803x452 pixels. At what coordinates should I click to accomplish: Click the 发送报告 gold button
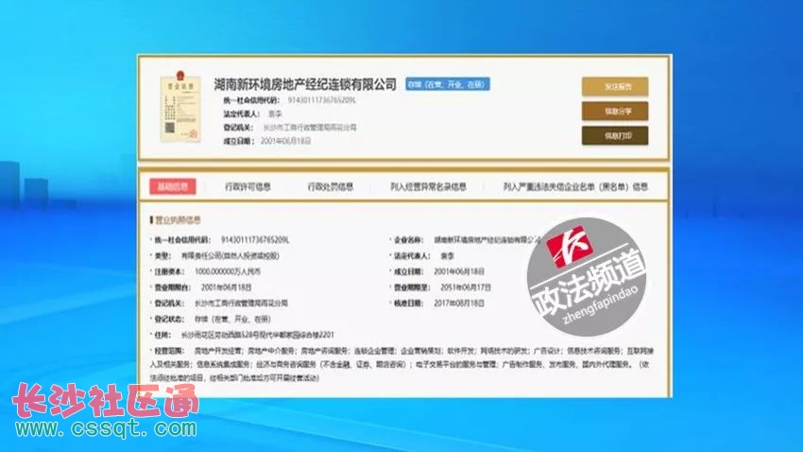click(x=615, y=87)
